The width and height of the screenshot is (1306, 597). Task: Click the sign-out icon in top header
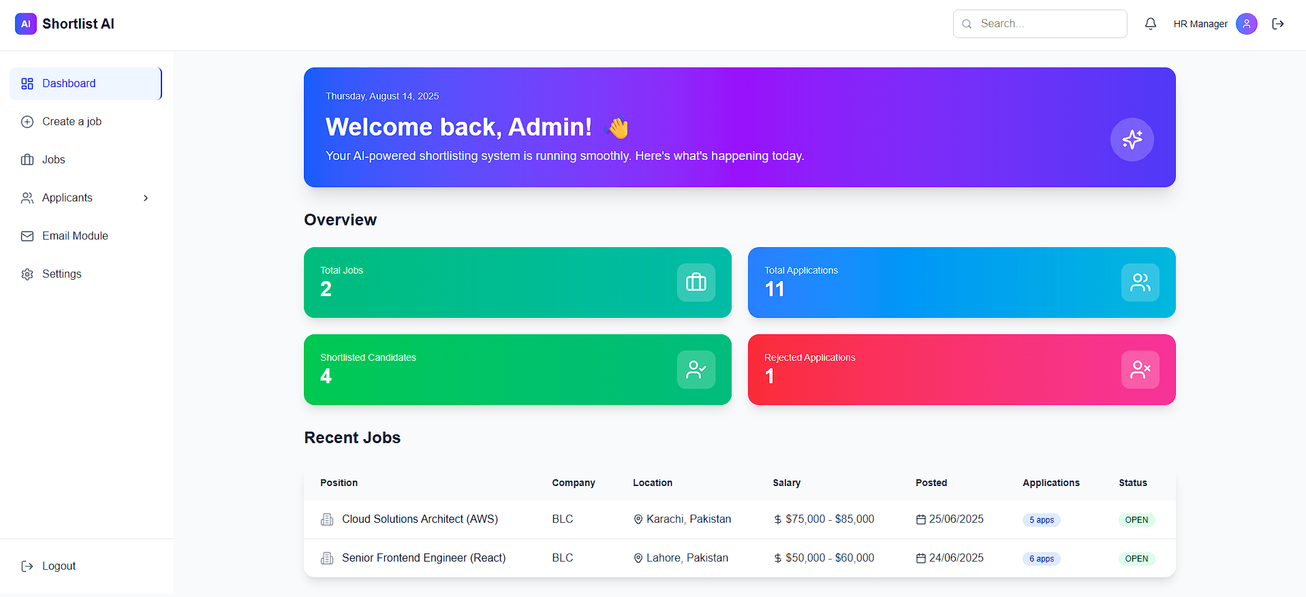pos(1278,24)
